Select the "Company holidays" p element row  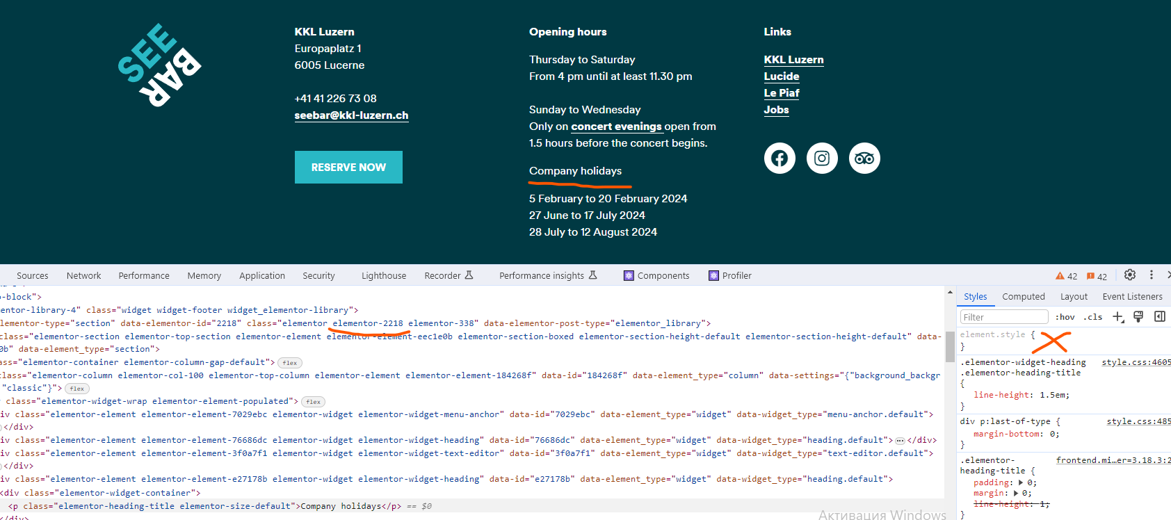(472, 506)
